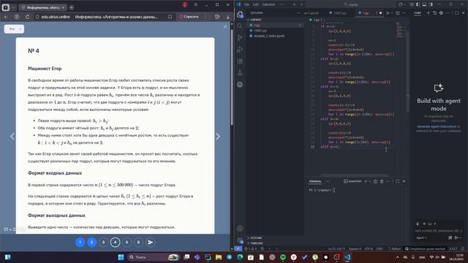Toggle secondary side bar layout icon
The image size is (468, 263).
click(x=431, y=4)
